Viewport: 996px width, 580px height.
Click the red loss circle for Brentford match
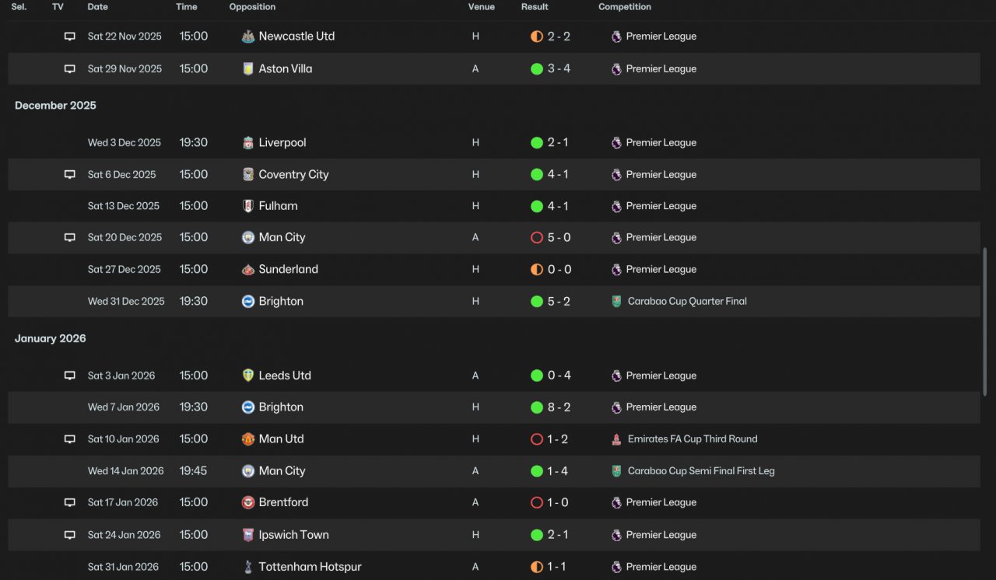(536, 503)
